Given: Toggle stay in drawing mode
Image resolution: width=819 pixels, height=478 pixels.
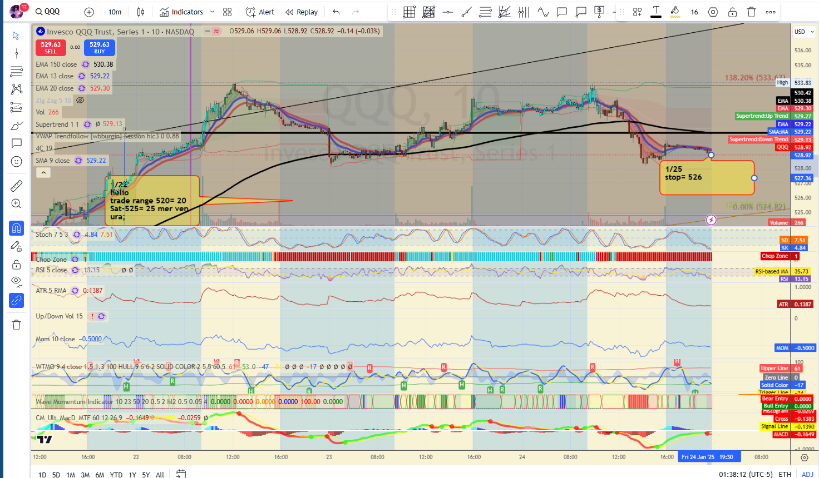Looking at the screenshot, I should pyautogui.click(x=16, y=246).
